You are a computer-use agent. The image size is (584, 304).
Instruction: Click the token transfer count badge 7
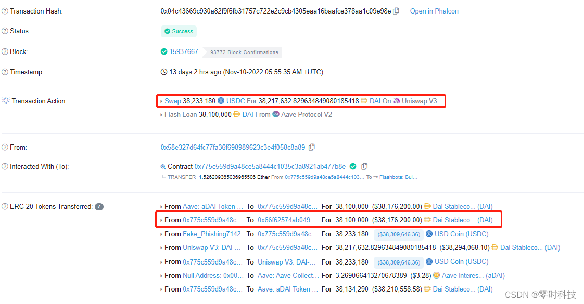[99, 207]
